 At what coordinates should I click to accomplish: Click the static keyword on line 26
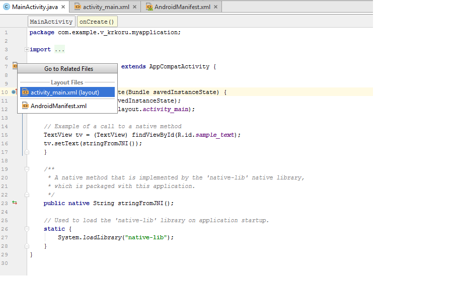tap(54, 229)
